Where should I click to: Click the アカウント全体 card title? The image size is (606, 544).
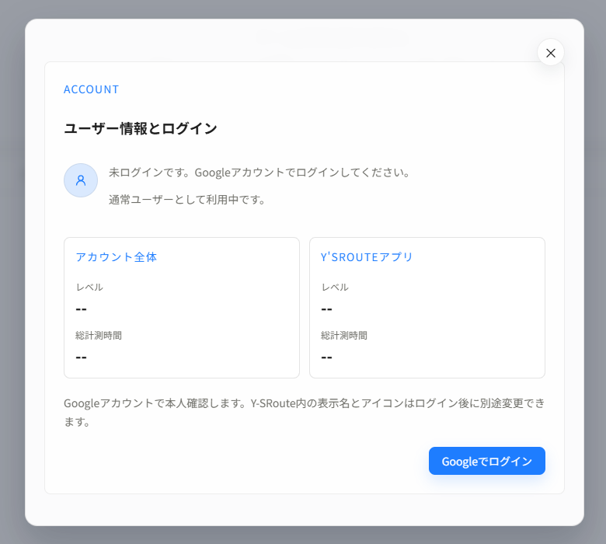tap(117, 257)
